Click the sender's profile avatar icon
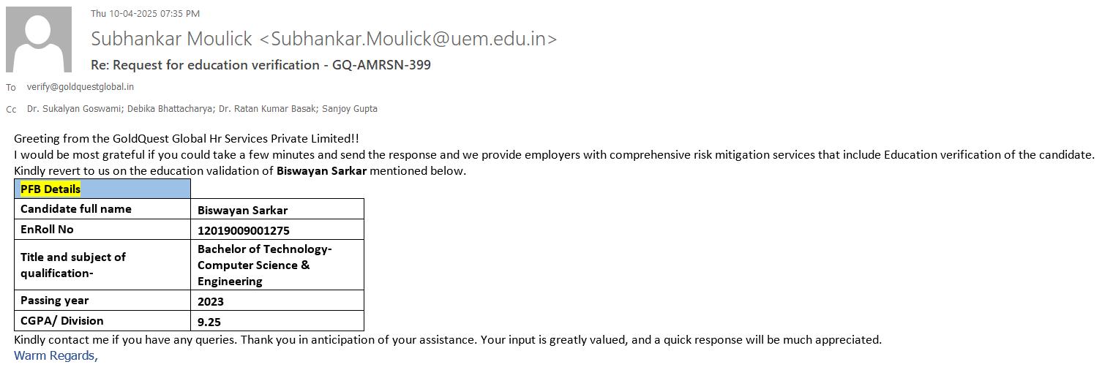This screenshot has height=370, width=1102. coord(39,39)
